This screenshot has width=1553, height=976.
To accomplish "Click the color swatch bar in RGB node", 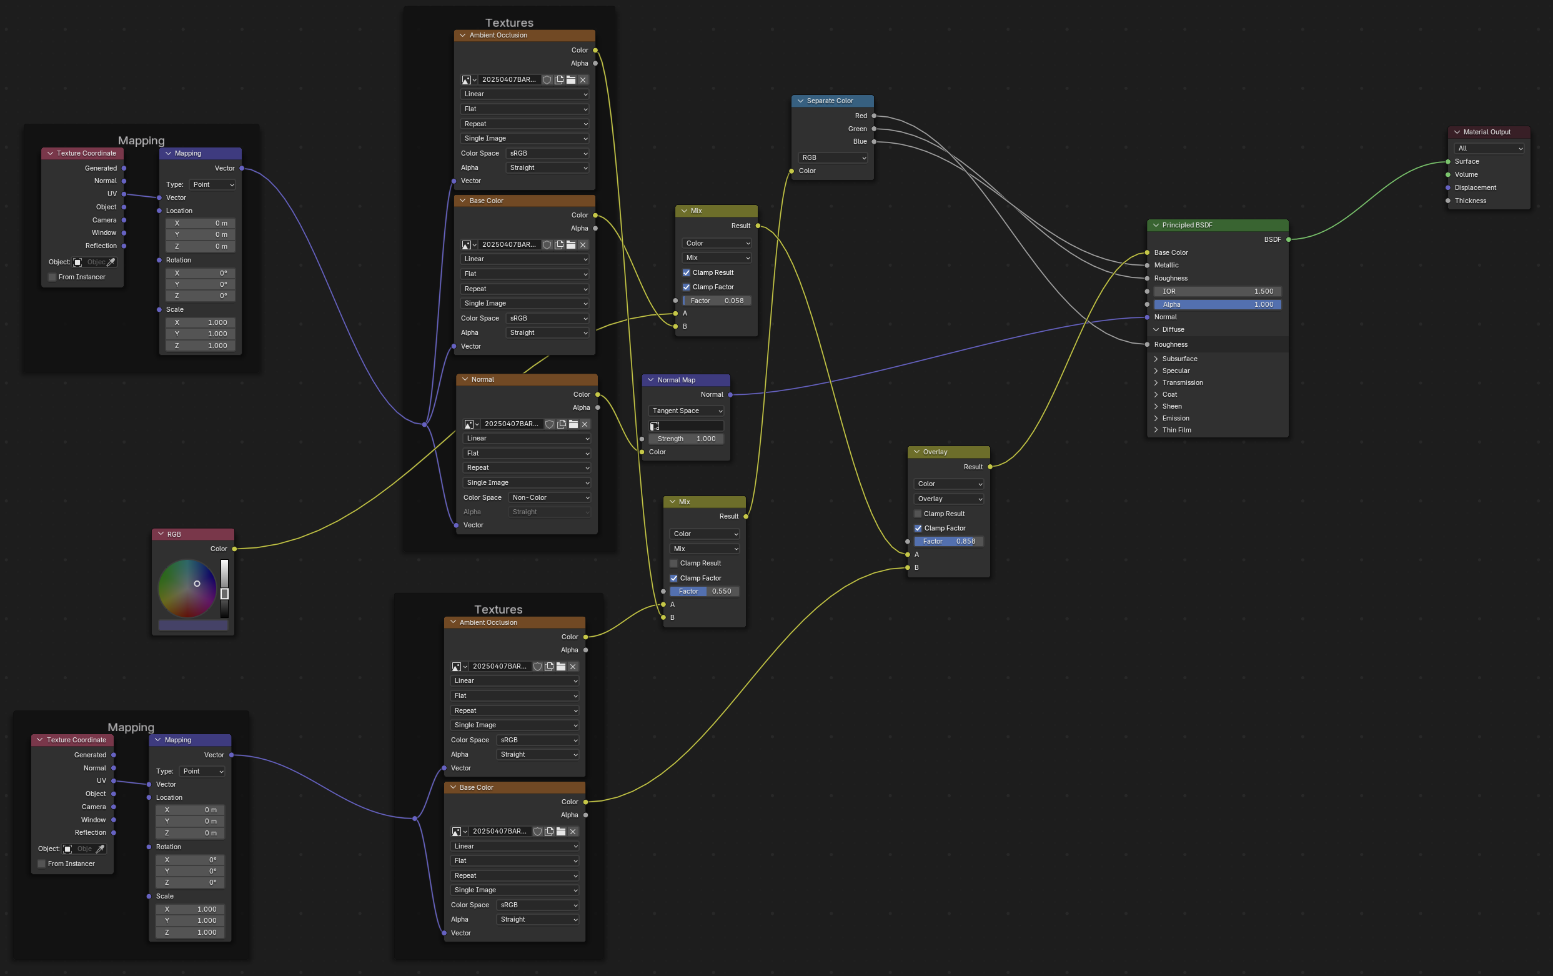I will coord(193,624).
